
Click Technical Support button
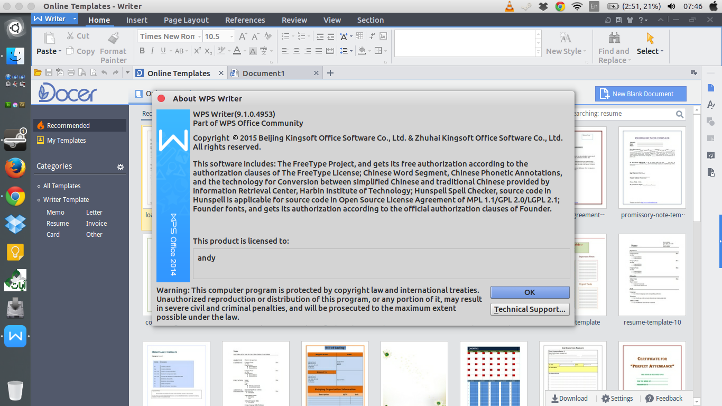[530, 309]
